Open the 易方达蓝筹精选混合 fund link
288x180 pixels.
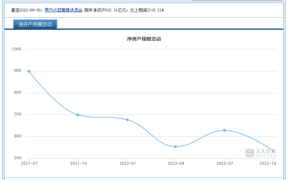point(63,10)
